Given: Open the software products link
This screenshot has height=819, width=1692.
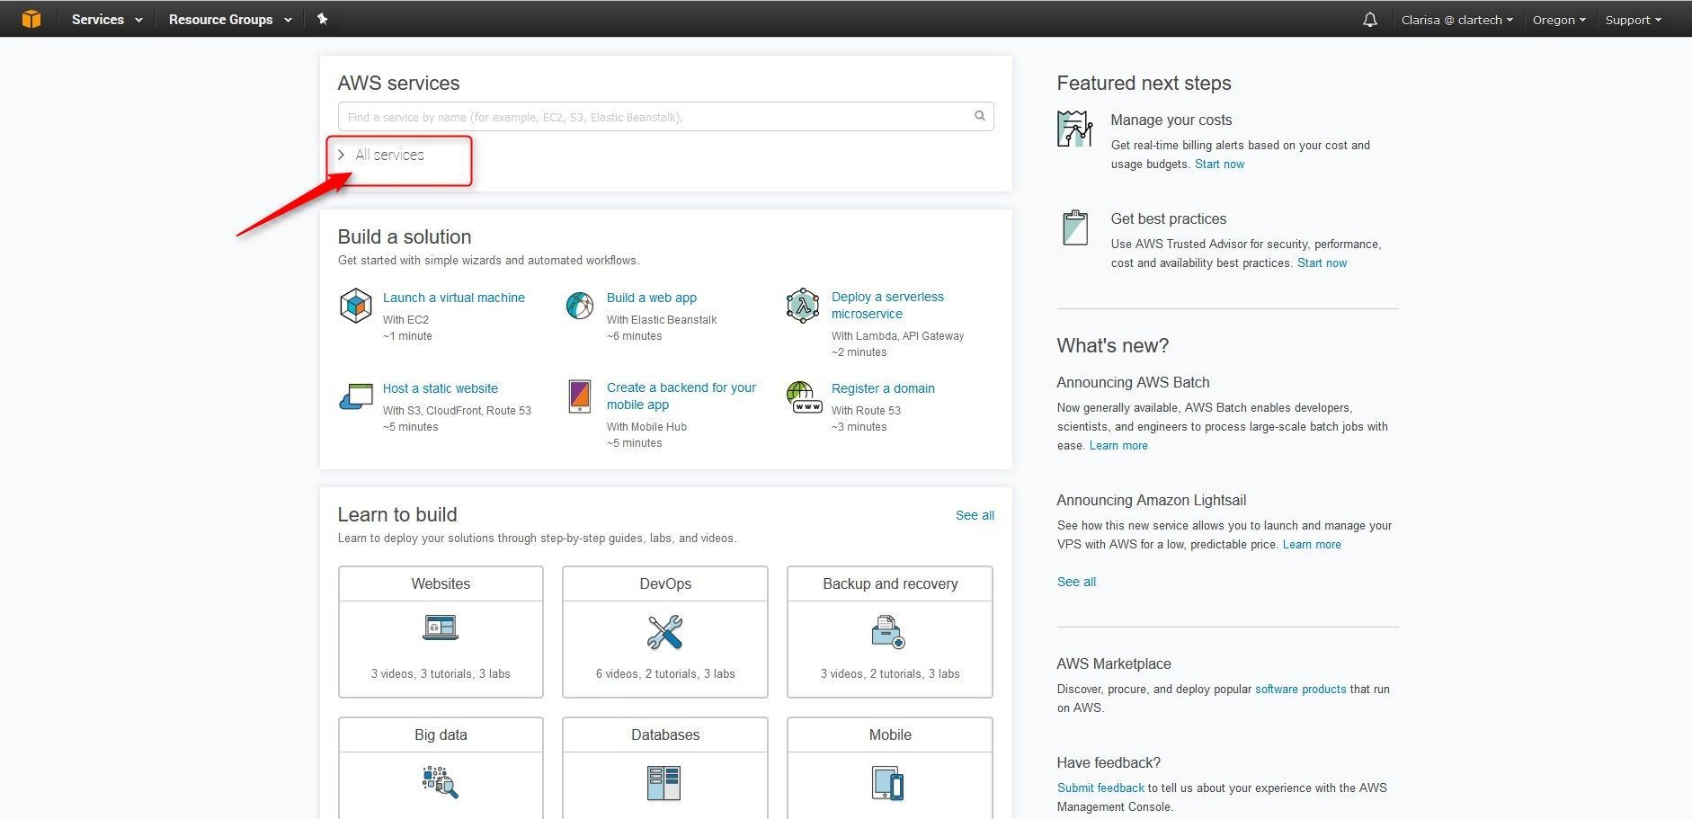Looking at the screenshot, I should tap(1300, 690).
